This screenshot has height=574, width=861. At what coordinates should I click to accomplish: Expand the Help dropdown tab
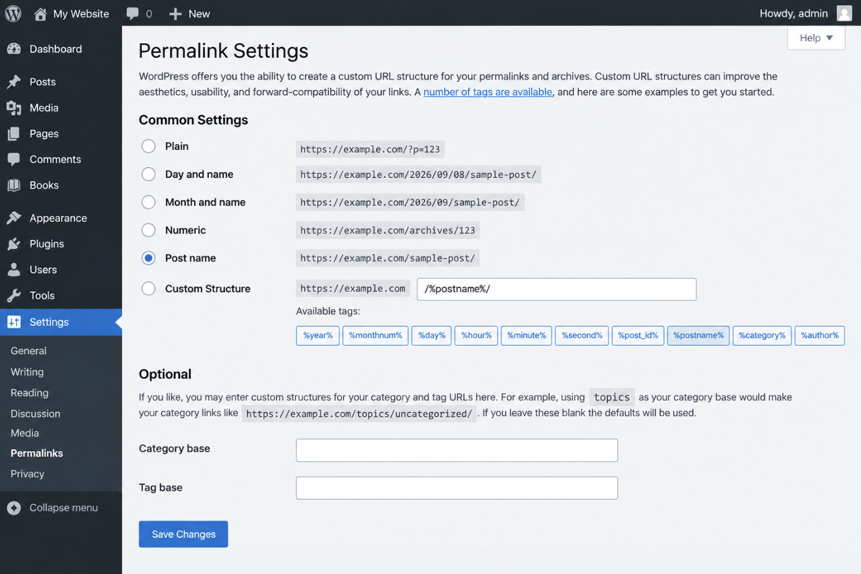pos(816,38)
